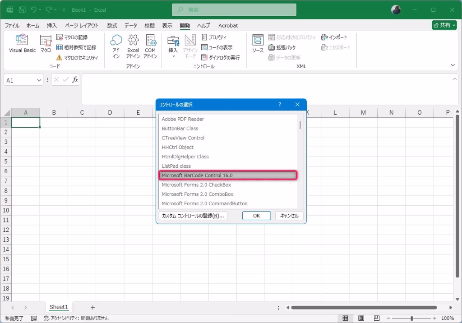Run Dialog (ダイアログの実行) command
Image resolution: width=462 pixels, height=323 pixels.
(x=221, y=57)
